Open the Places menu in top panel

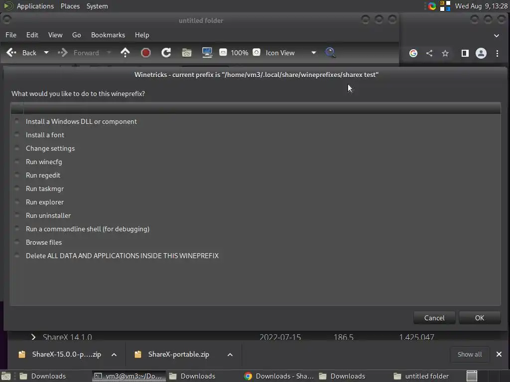pos(70,6)
